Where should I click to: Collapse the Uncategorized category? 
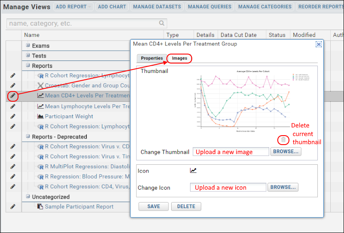click(x=28, y=197)
